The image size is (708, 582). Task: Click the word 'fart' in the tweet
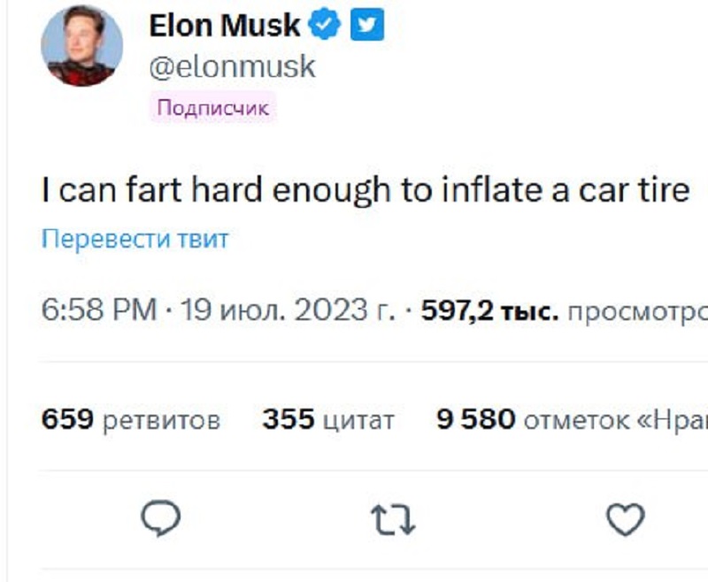[x=140, y=190]
